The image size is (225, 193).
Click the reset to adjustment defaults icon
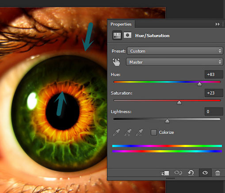coord(191,173)
